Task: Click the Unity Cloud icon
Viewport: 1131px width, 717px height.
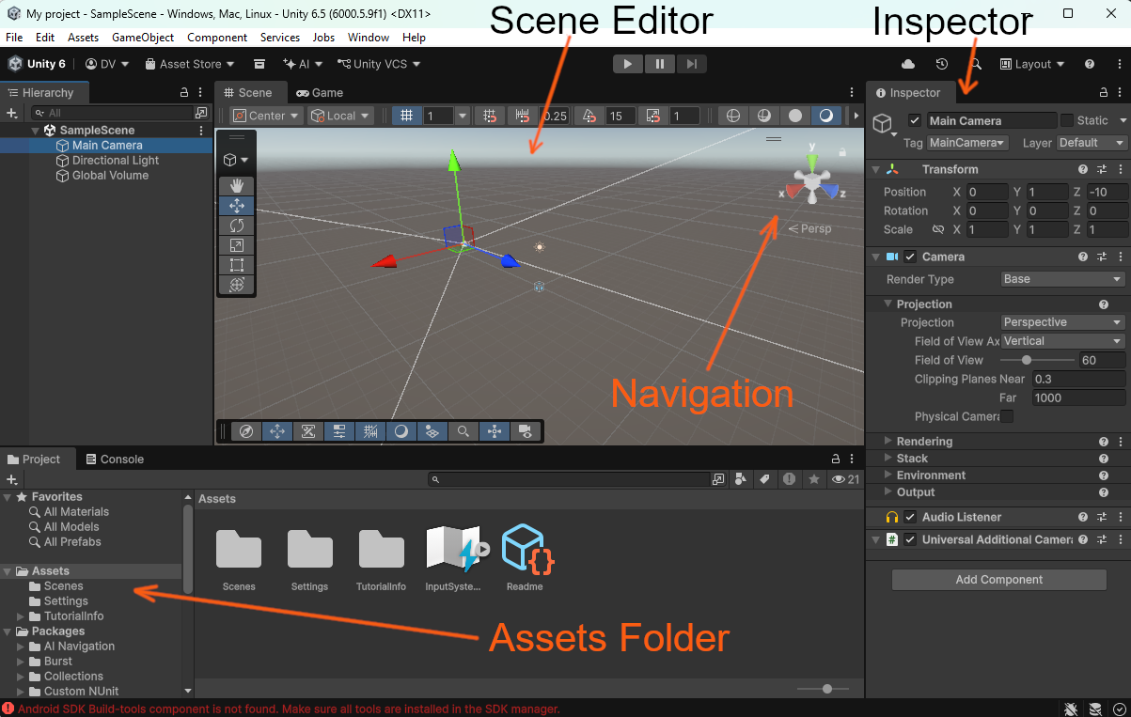Action: pos(908,64)
